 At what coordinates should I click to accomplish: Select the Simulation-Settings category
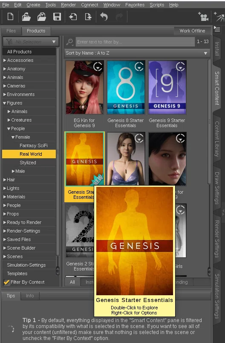(29, 265)
